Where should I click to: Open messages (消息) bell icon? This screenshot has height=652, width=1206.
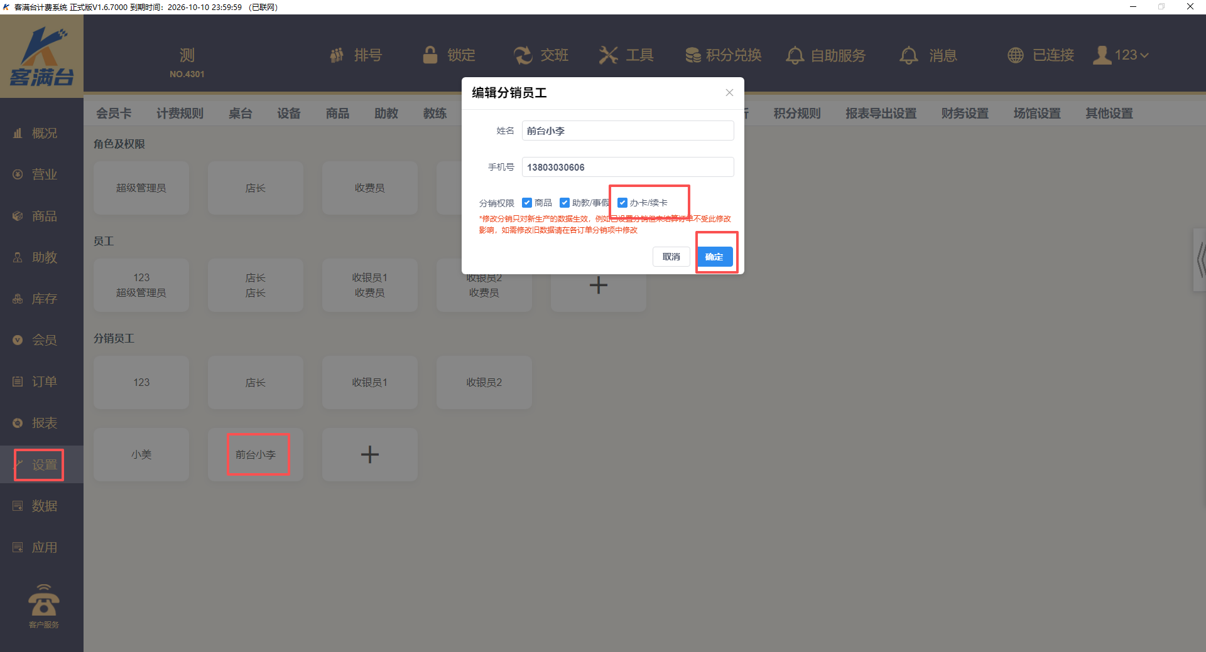(x=908, y=55)
